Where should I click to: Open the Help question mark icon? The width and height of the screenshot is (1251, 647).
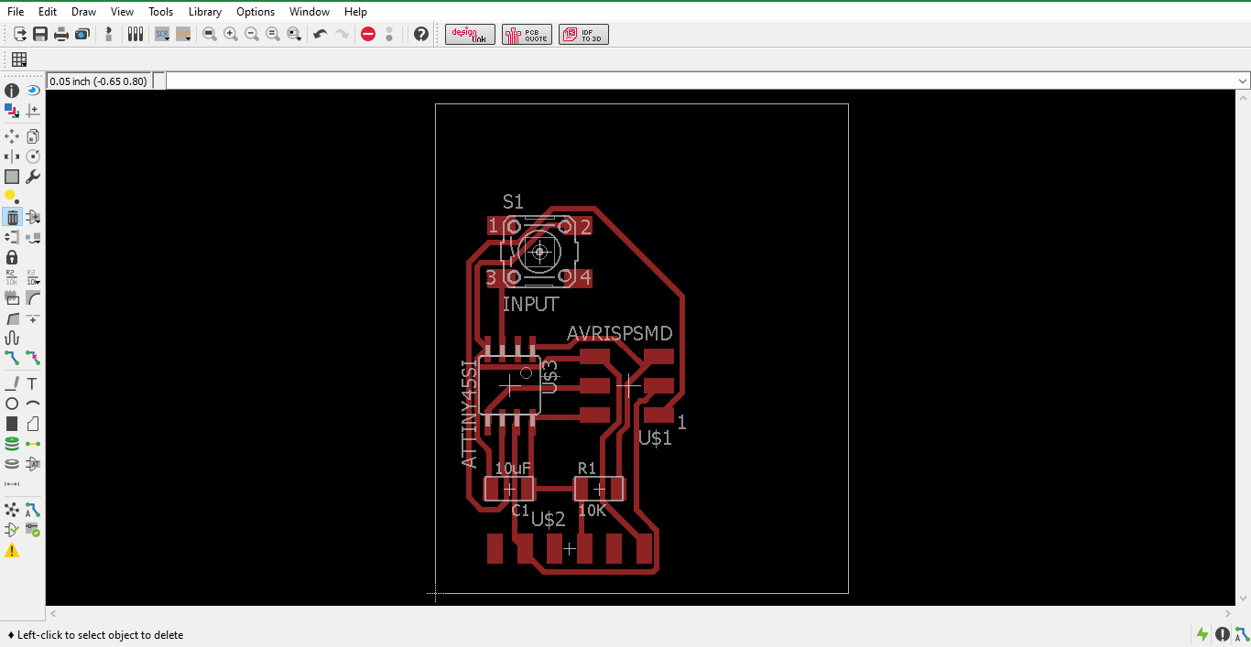pyautogui.click(x=421, y=34)
